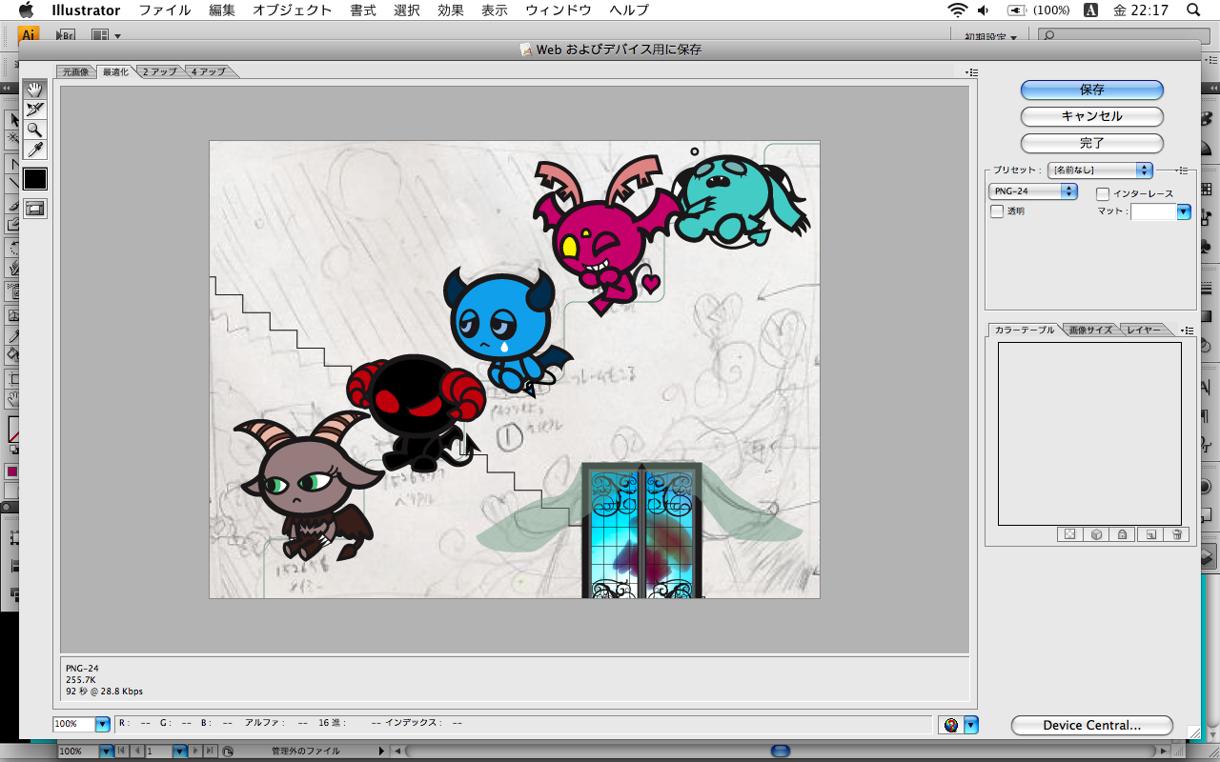Click the lock color icon in color table
Screen dimensions: 1220x762
click(x=1123, y=534)
